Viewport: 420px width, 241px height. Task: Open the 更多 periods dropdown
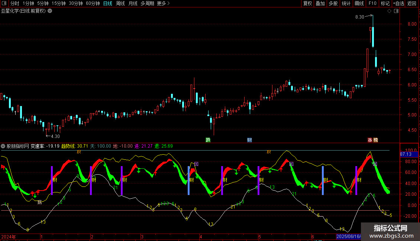coord(163,3)
